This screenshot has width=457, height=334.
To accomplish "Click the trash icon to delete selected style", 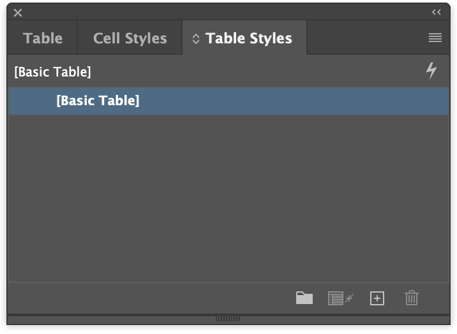I will pos(412,298).
